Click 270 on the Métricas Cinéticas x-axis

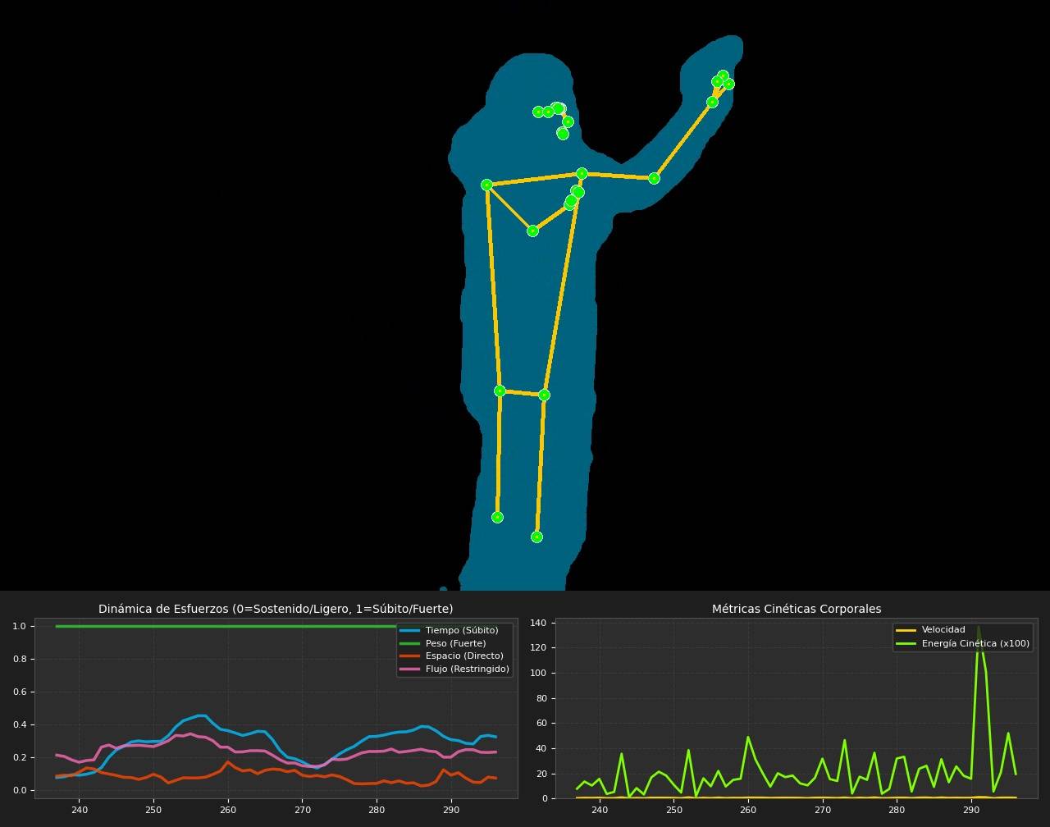pyautogui.click(x=823, y=810)
